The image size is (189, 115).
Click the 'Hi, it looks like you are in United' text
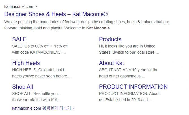tap(127, 46)
